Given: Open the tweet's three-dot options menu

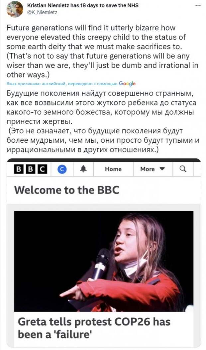Looking at the screenshot, I should pos(198,6).
